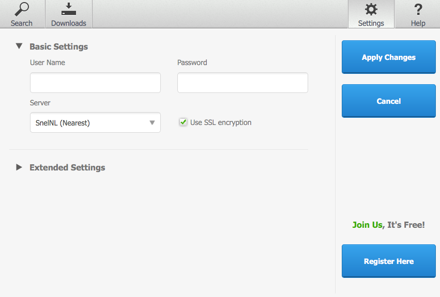Click the "Use SSL encryption" label text
440x297 pixels.
tap(221, 122)
